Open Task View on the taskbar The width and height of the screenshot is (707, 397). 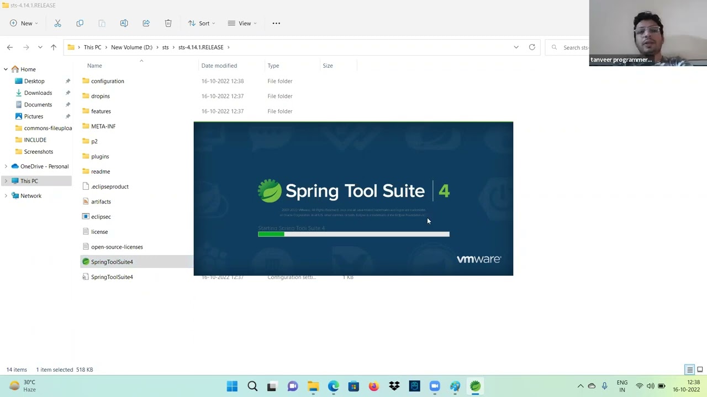[x=272, y=386]
